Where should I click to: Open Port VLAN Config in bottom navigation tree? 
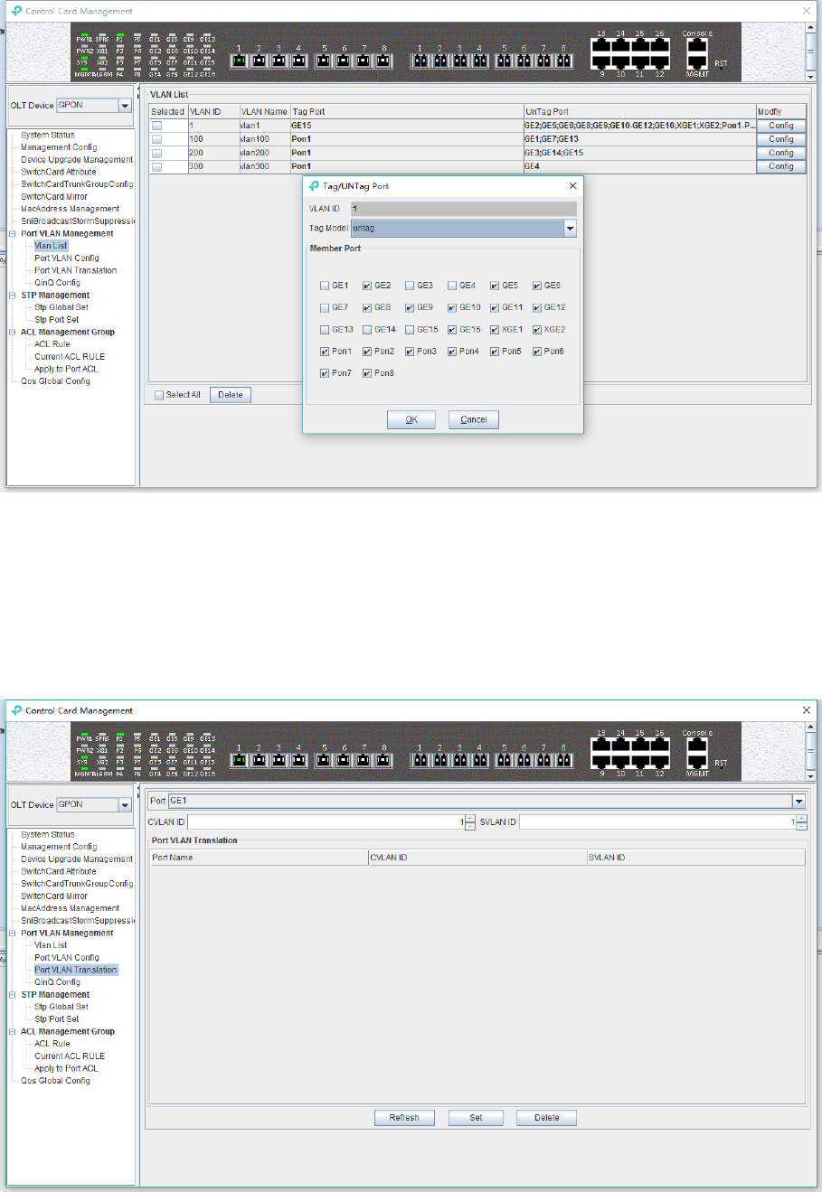pyautogui.click(x=67, y=958)
